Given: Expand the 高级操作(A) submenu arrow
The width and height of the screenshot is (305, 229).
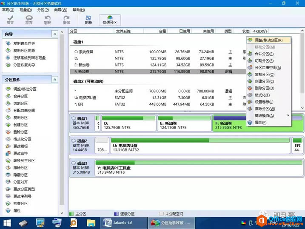Looking at the screenshot, I should [288, 115].
